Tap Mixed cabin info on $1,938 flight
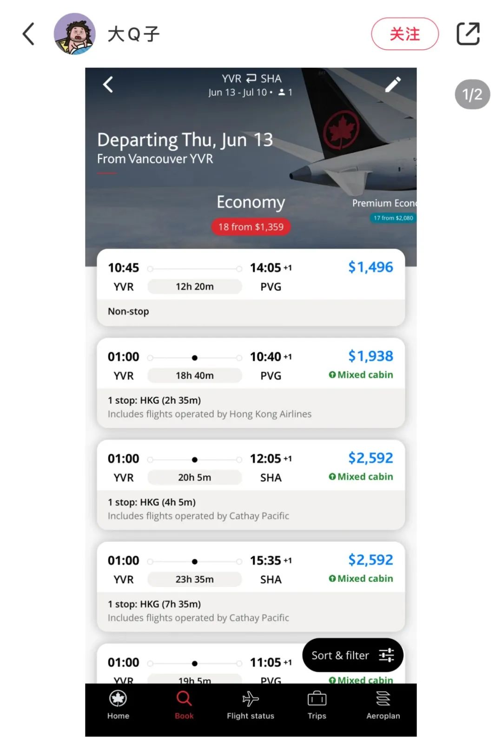Screen dimensions: 502x737 [361, 375]
